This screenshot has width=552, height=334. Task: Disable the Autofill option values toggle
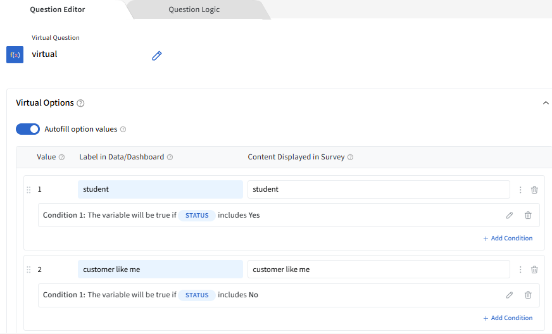point(28,129)
